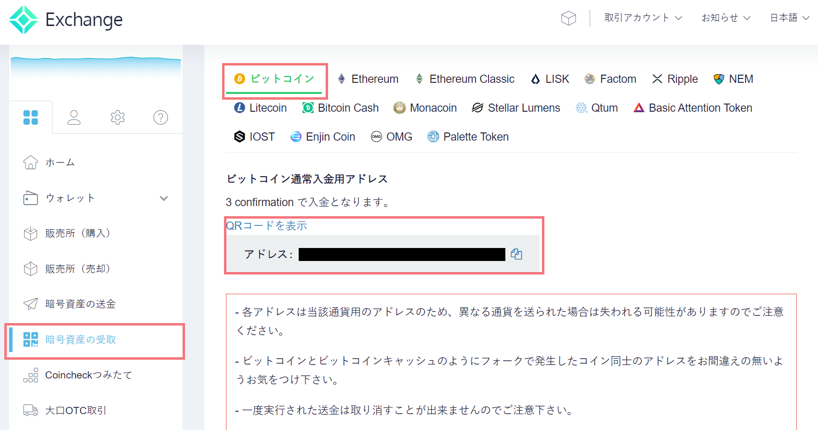The width and height of the screenshot is (818, 430).
Task: Select the Basic Attention Token tab
Action: 693,108
